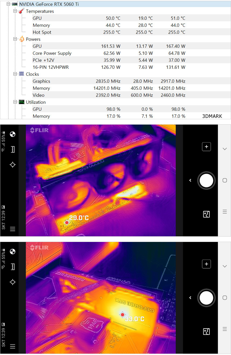Open gallery icon in upper FLIR view
The width and height of the screenshot is (231, 355).
(206, 214)
